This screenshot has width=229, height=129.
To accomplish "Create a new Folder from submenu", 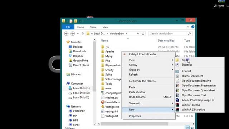I will click(200, 60).
